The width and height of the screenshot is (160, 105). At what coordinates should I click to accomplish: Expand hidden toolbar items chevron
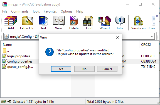(157, 16)
